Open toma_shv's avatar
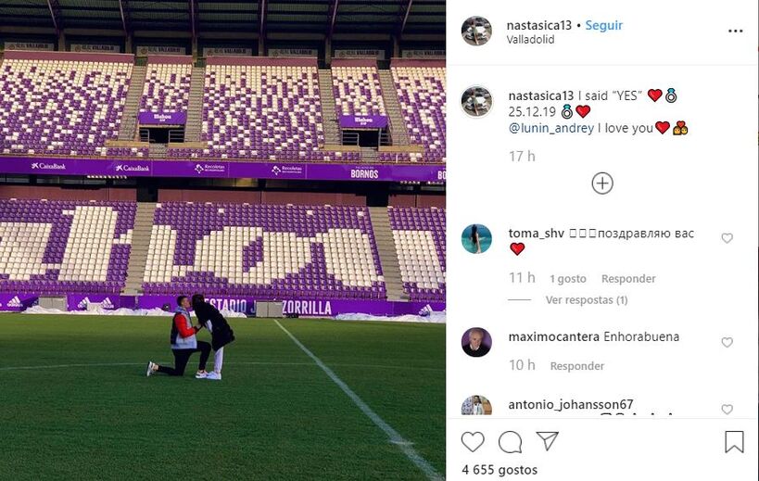The image size is (759, 481). (x=476, y=239)
